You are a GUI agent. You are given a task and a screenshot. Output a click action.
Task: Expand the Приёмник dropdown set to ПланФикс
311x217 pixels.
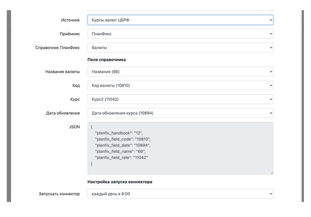tap(180, 34)
